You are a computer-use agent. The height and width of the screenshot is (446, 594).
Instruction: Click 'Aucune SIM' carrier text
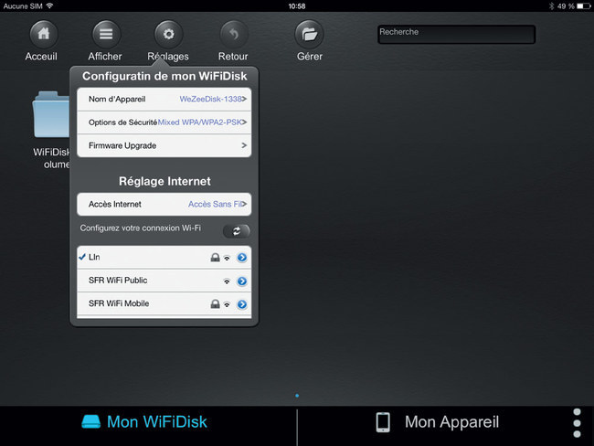click(23, 6)
